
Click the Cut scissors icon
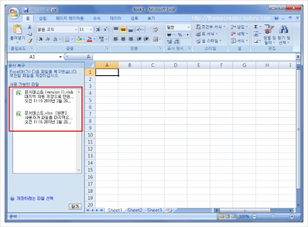pyautogui.click(x=30, y=27)
